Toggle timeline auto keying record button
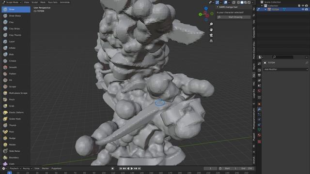The height and width of the screenshot is (174, 310). [112, 169]
